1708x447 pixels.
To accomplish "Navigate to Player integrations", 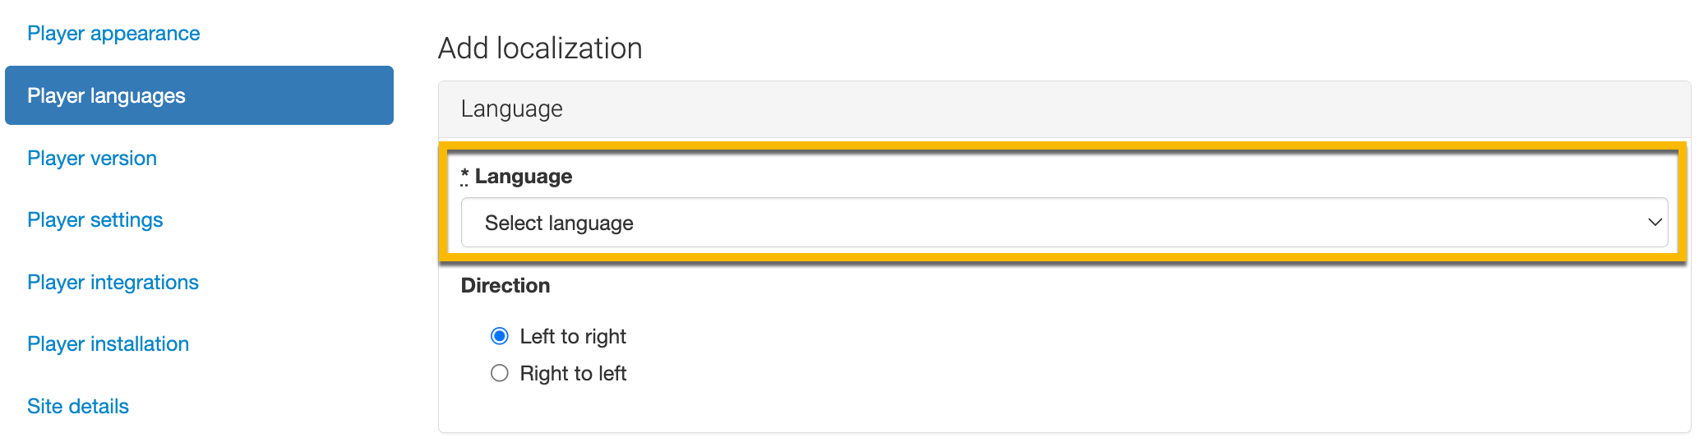I will [x=113, y=283].
